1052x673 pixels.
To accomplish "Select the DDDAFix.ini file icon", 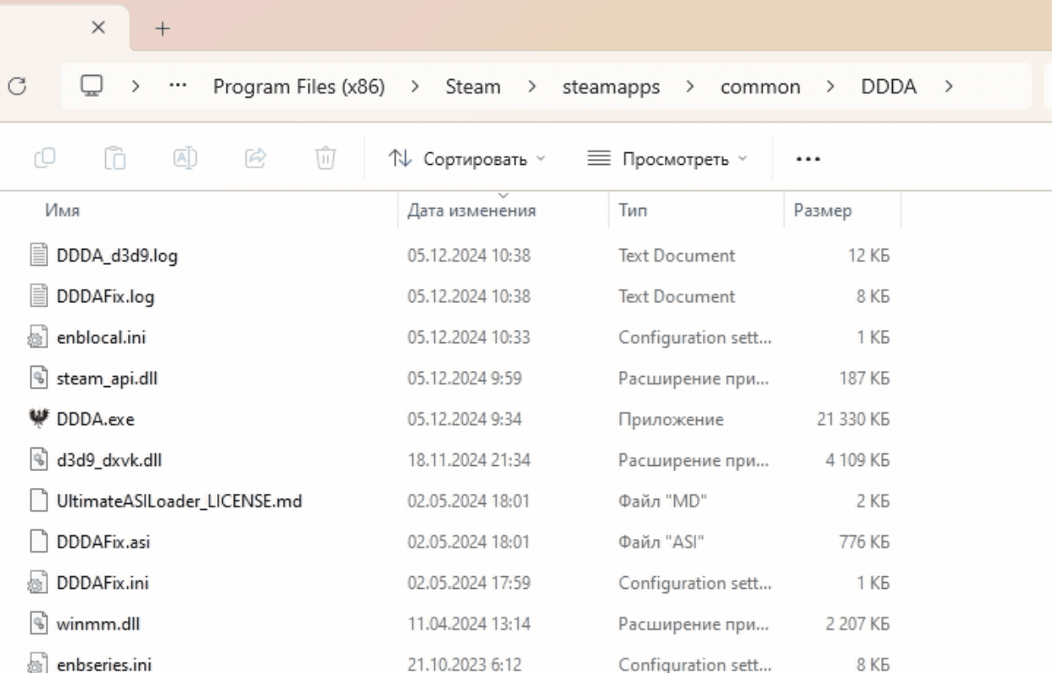I will pyautogui.click(x=37, y=583).
